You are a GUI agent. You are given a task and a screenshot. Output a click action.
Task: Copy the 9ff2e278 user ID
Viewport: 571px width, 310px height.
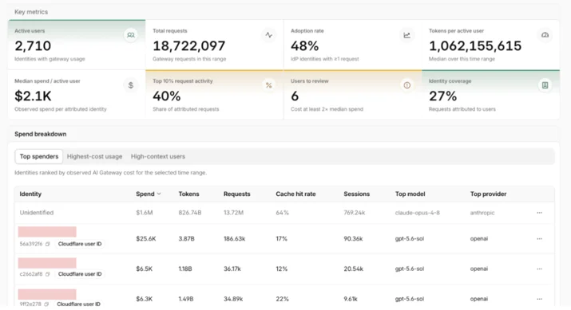(46, 304)
